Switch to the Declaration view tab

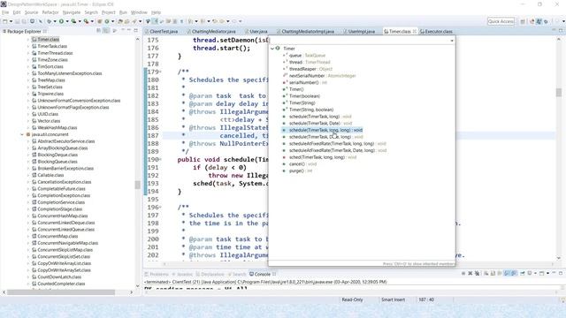coord(210,274)
